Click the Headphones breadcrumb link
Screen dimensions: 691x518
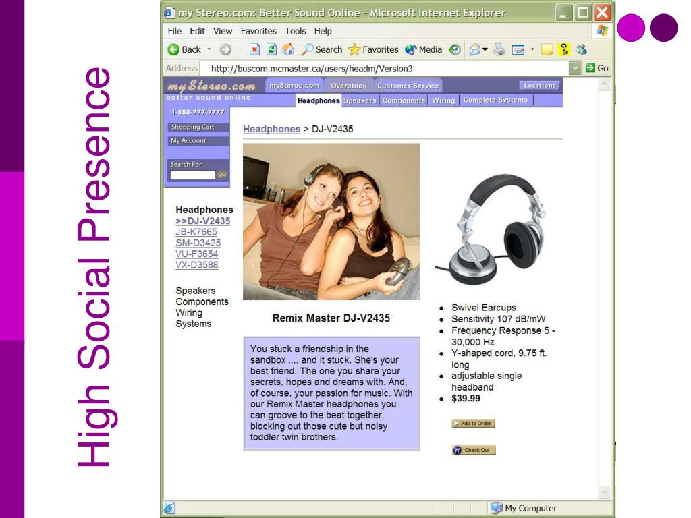pyautogui.click(x=271, y=129)
